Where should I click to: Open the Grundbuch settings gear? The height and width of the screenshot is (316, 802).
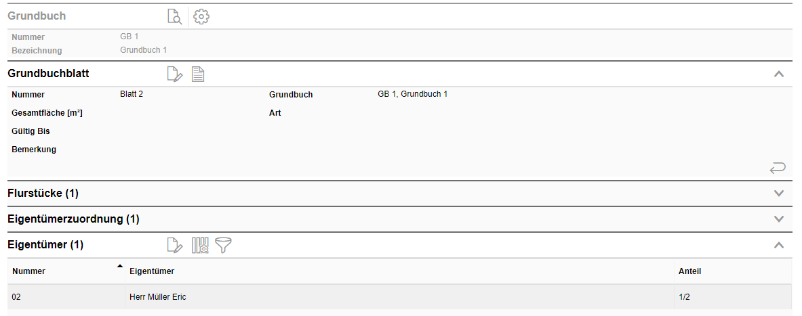point(201,17)
